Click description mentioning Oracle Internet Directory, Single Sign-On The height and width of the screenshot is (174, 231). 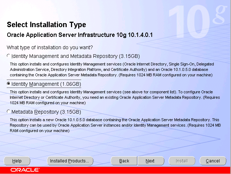click(112, 69)
